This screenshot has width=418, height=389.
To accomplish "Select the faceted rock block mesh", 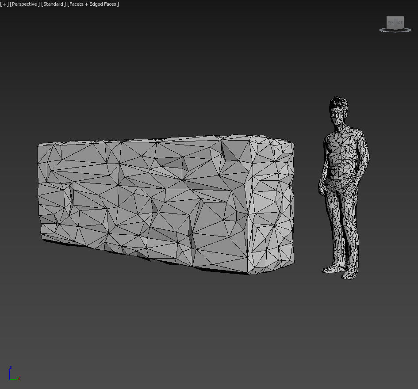I will [165, 204].
